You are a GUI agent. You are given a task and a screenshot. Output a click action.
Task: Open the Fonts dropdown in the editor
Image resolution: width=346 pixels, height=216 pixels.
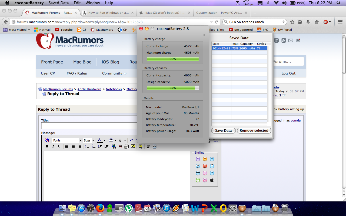67,140
